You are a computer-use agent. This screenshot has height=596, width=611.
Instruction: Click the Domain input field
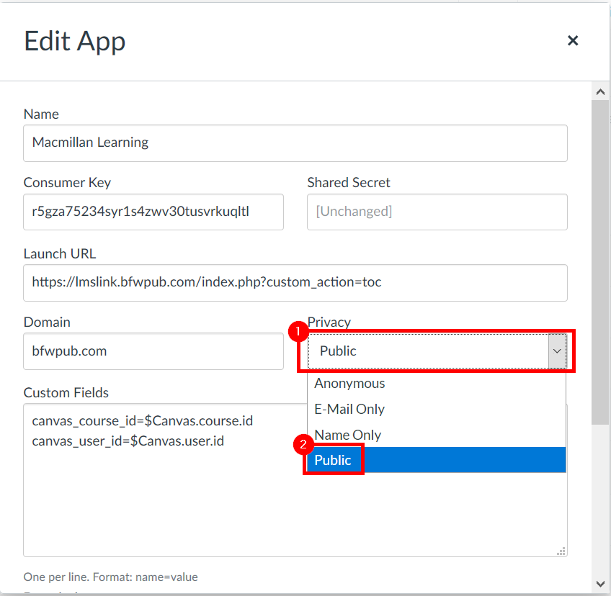point(153,351)
